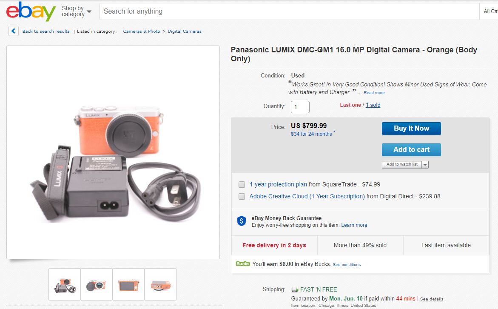
Task: Open the 1 sold link
Action: pos(373,105)
